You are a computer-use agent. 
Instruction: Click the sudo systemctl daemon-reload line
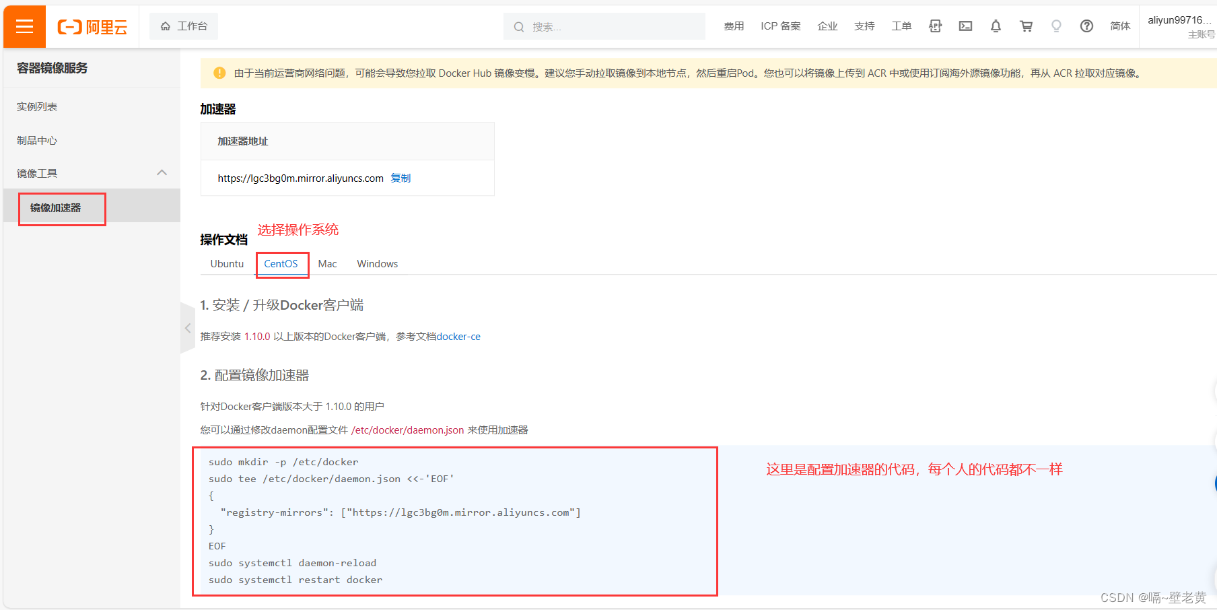point(292,563)
